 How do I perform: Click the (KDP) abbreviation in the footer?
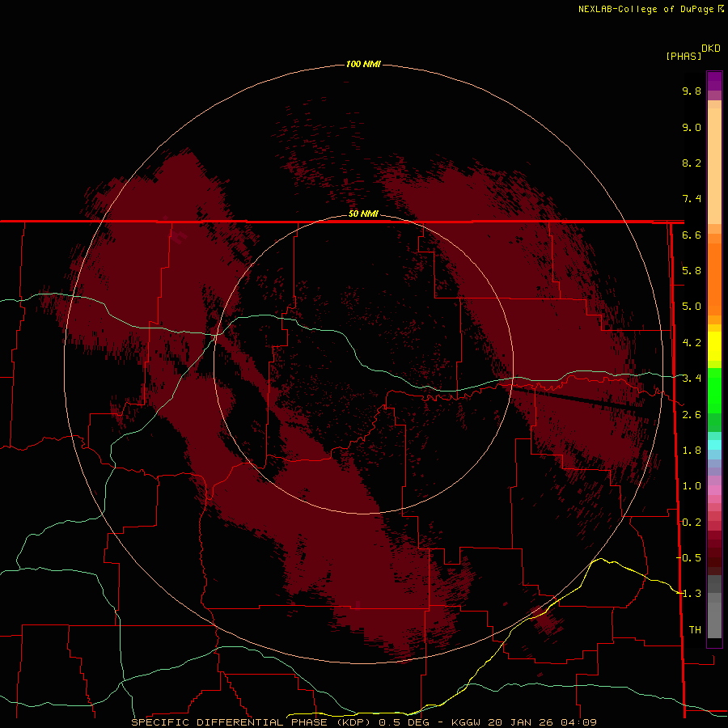[x=355, y=722]
